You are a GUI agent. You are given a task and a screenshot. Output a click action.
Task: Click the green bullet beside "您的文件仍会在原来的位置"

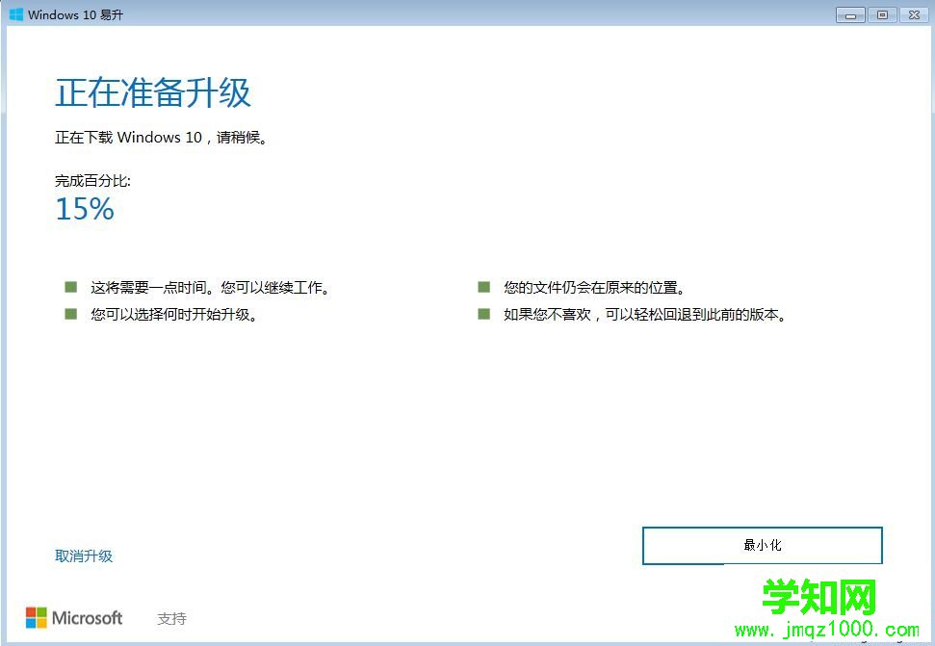tap(482, 286)
